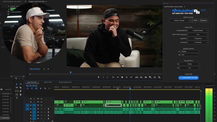Viewport: 217px width, 122px height.
Task: Click Go to In point button
Action: [x=113, y=77]
